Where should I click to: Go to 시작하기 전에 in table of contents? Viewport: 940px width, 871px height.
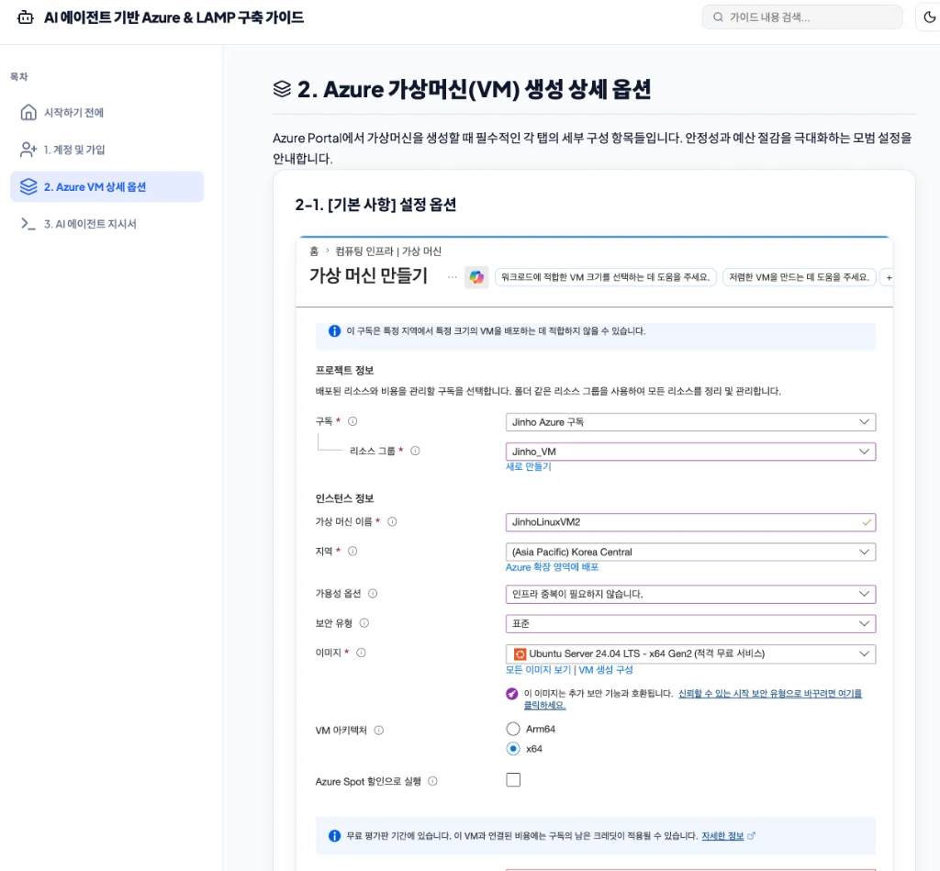coord(106,112)
